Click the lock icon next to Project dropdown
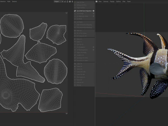168x126 pixels. [68, 1]
